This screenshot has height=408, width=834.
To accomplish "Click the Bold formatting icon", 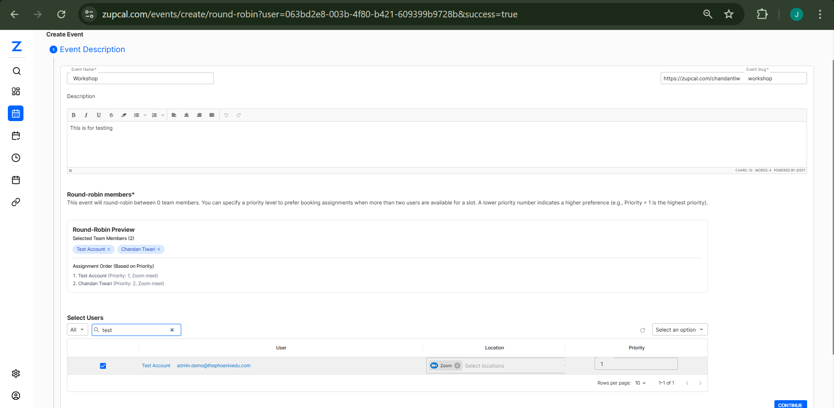I will tap(73, 115).
